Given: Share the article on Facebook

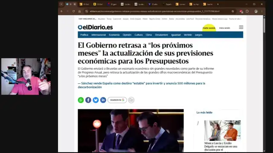Looking at the screenshot, I should (88, 100).
